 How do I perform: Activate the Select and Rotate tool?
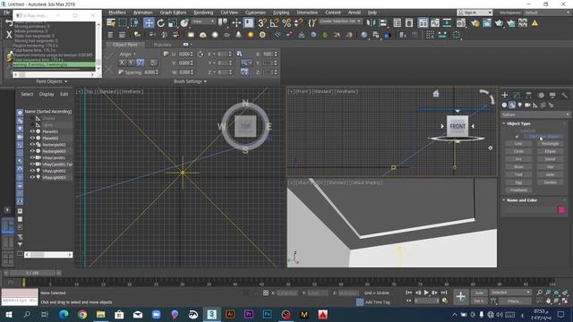(x=161, y=23)
